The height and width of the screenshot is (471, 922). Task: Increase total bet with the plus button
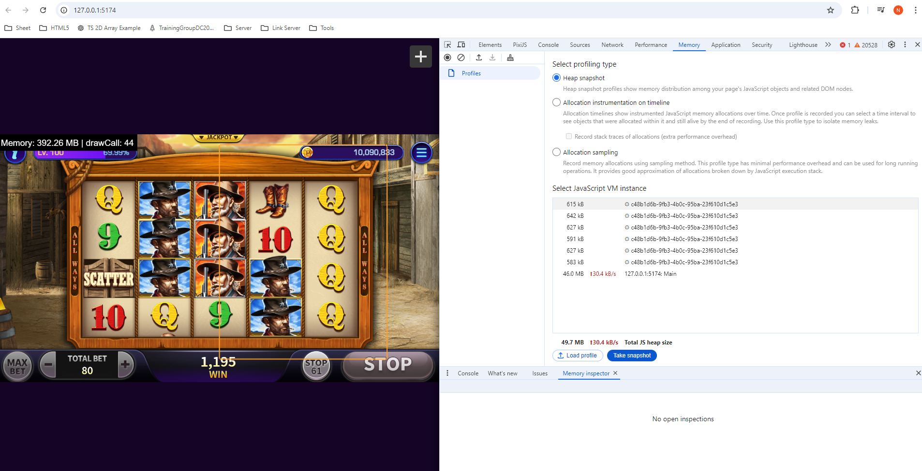(125, 364)
